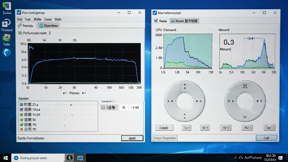Image resolution: width=288 pixels, height=162 pixels.
Task: Click the X at bottom of right dial
Action: coord(245,117)
